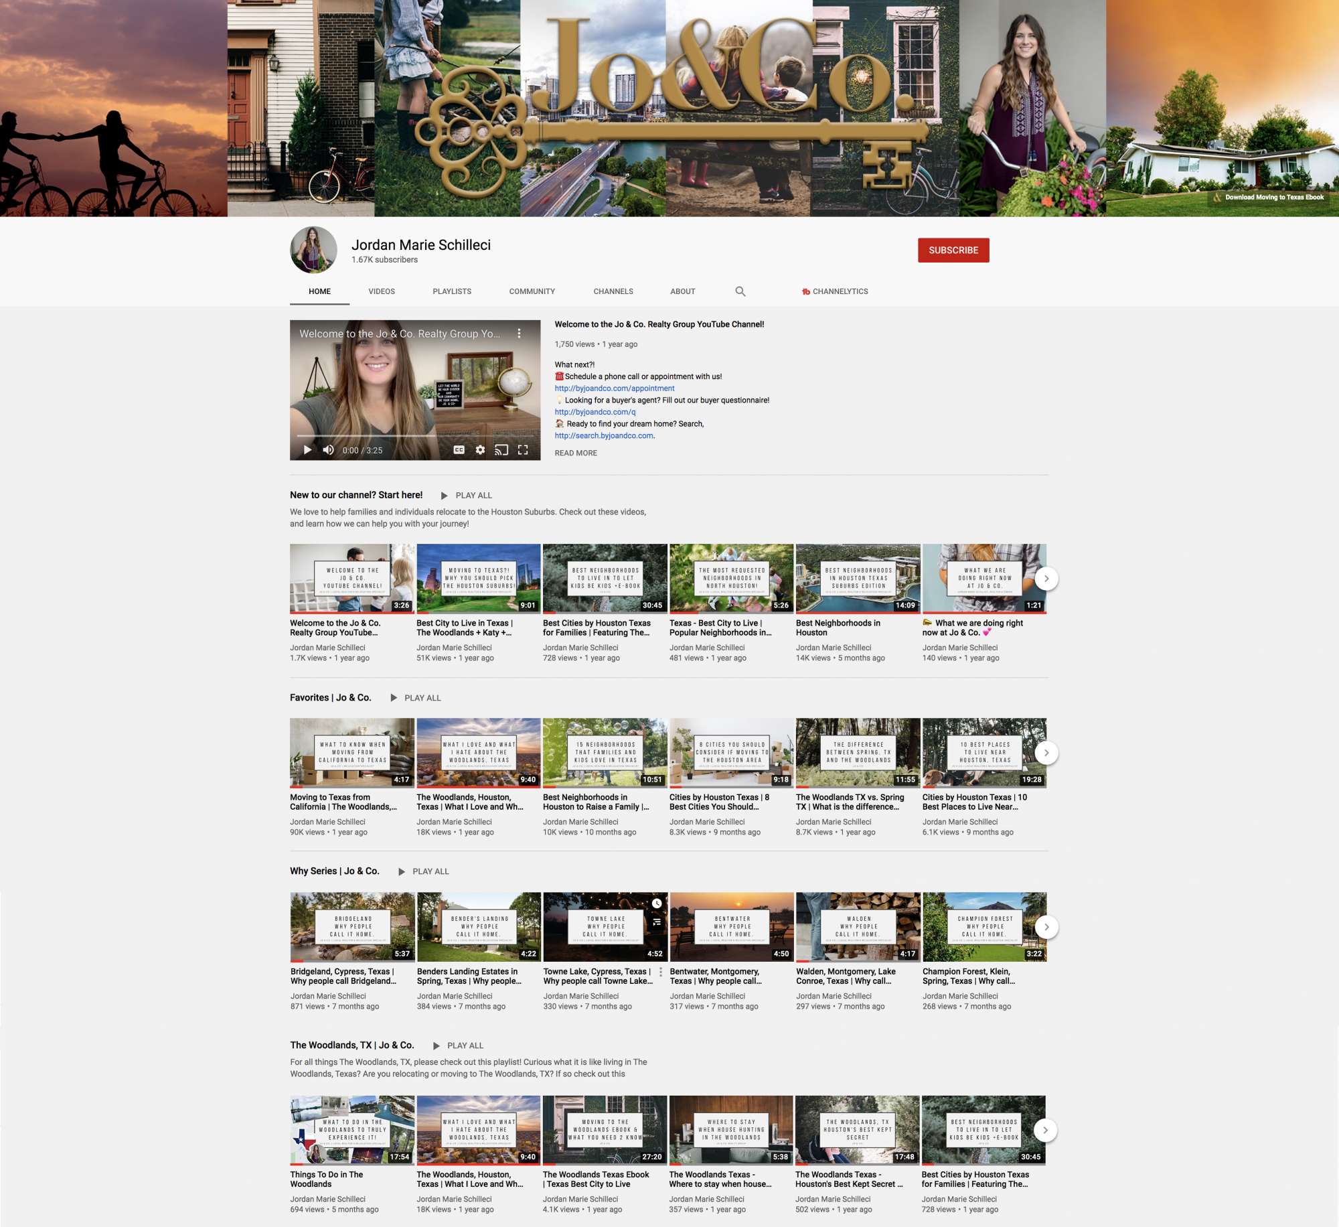Viewport: 1339px width, 1227px height.
Task: Open 'Why Series | Jo & Co.' playlist heading
Action: point(335,871)
